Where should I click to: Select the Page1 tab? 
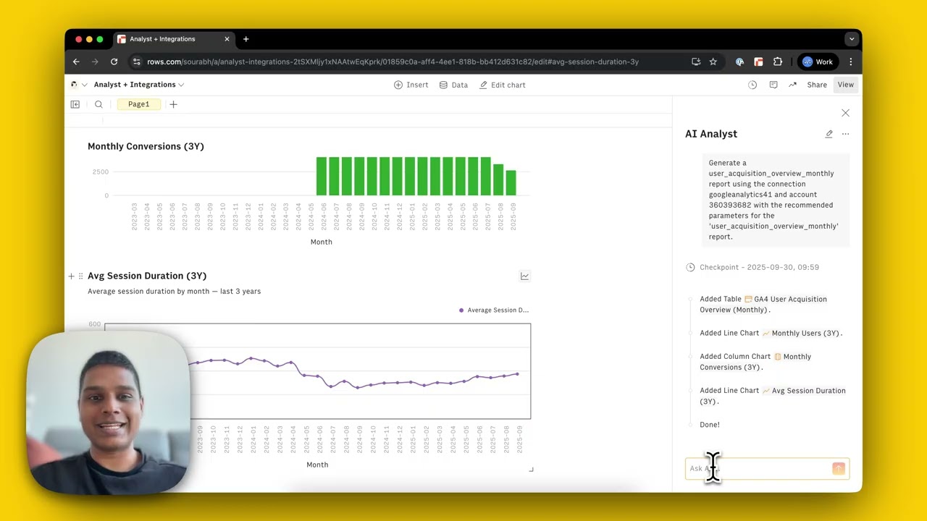[x=138, y=104]
